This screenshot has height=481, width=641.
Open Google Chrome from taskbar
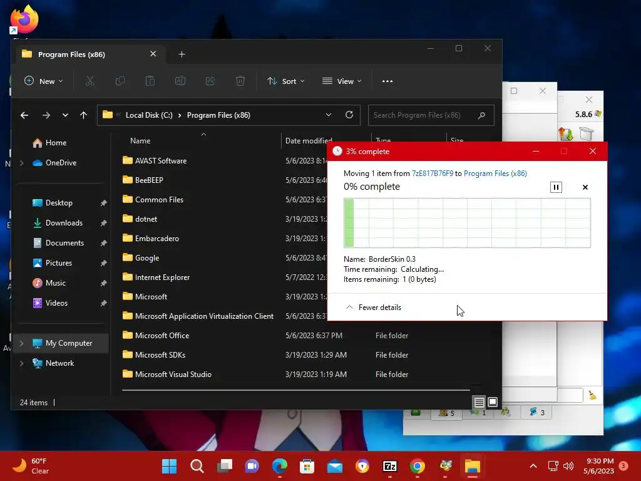click(x=418, y=466)
